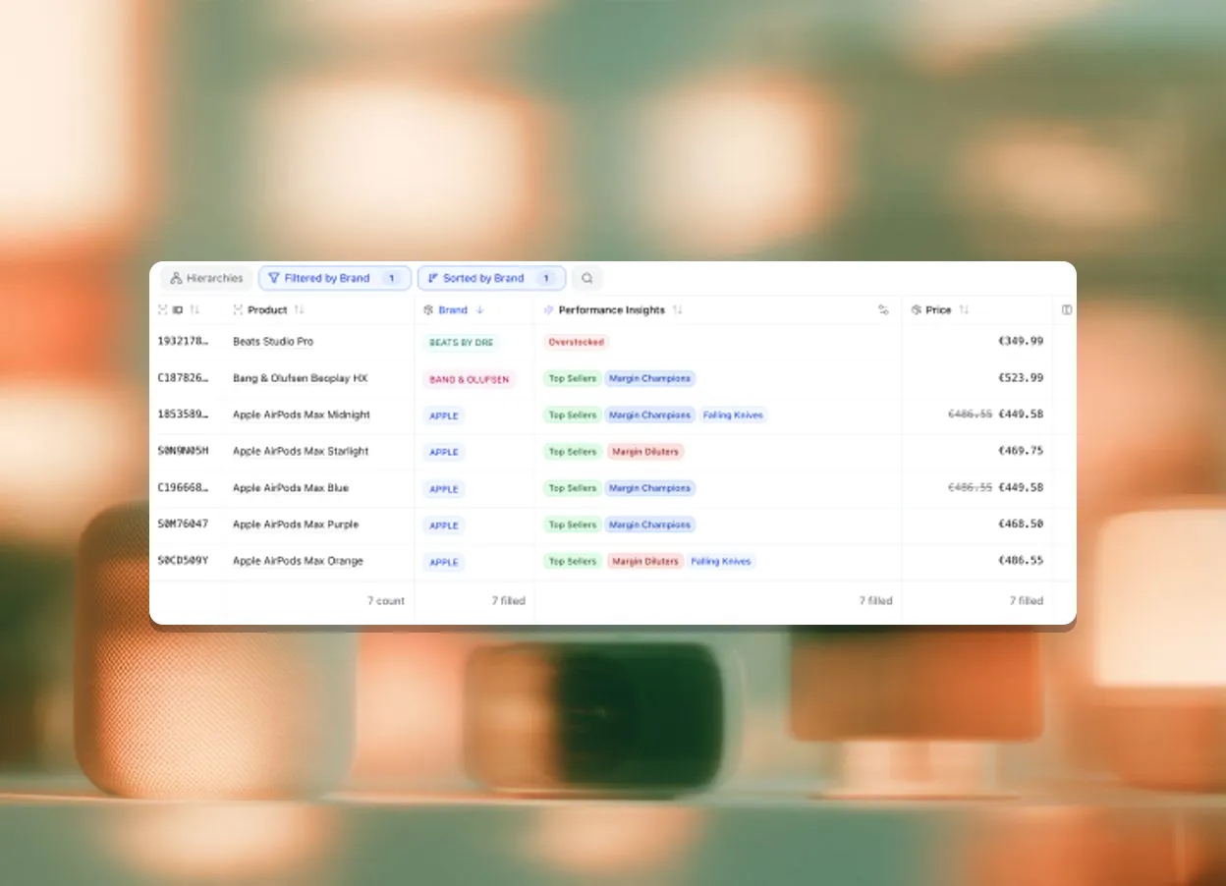Screen dimensions: 1226x886
Task: Click Top Sellers tag in AirPods Max Blue row
Action: pos(573,487)
